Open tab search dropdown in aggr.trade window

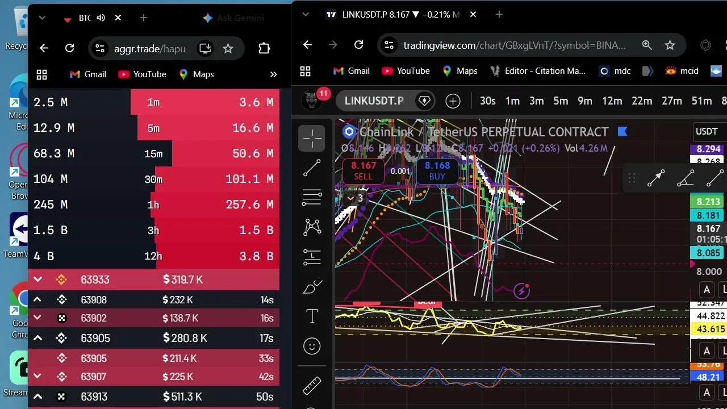[x=41, y=18]
